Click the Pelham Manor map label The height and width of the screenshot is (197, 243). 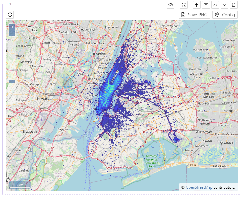click(x=169, y=26)
